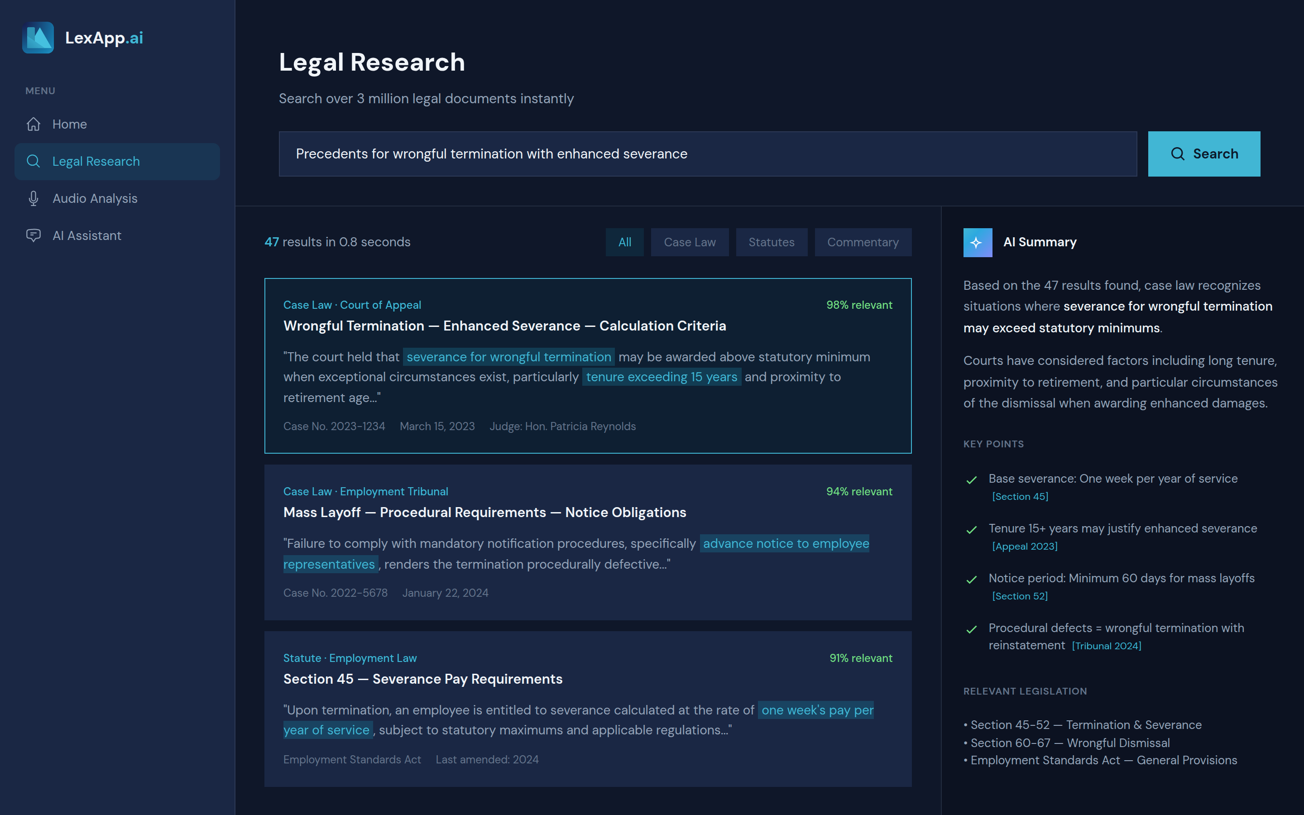1304x815 pixels.
Task: Click the magnifier icon inside the Search button
Action: tap(1178, 153)
